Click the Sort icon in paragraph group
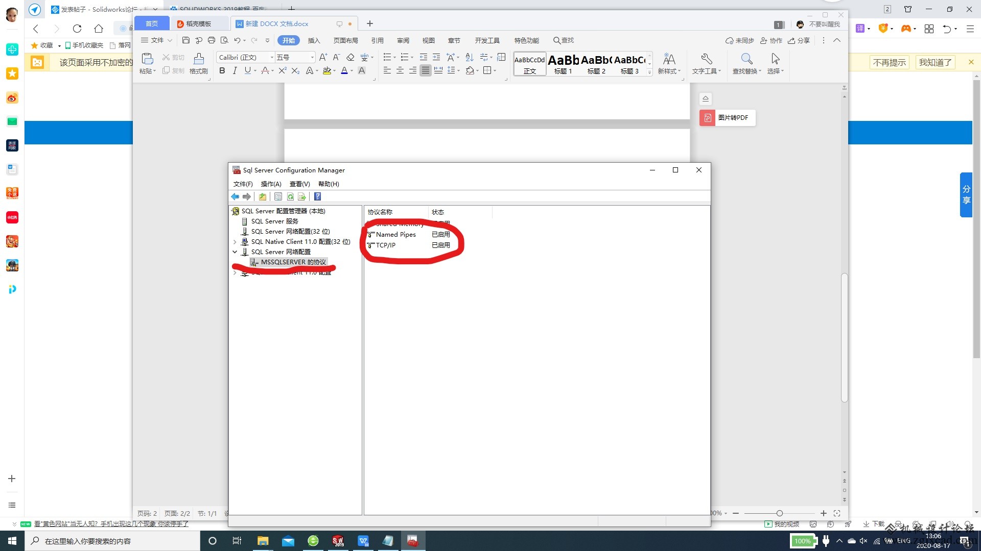The image size is (981, 551). tap(470, 57)
